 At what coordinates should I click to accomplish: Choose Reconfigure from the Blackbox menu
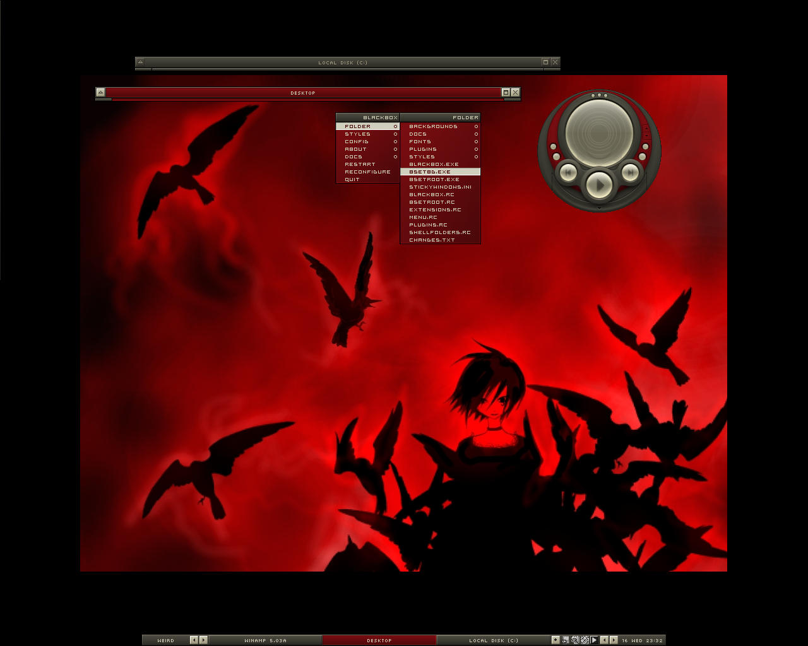[x=367, y=172]
